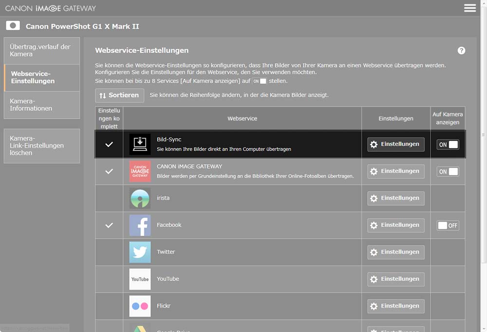Click the help question mark icon
This screenshot has width=487, height=332.
461,51
